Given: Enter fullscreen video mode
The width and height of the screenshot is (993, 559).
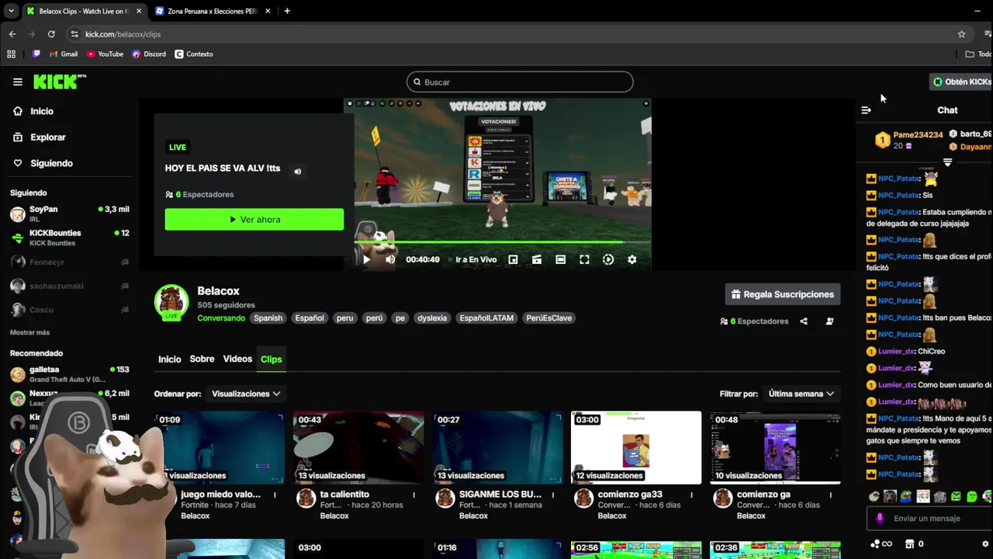Looking at the screenshot, I should click(584, 259).
